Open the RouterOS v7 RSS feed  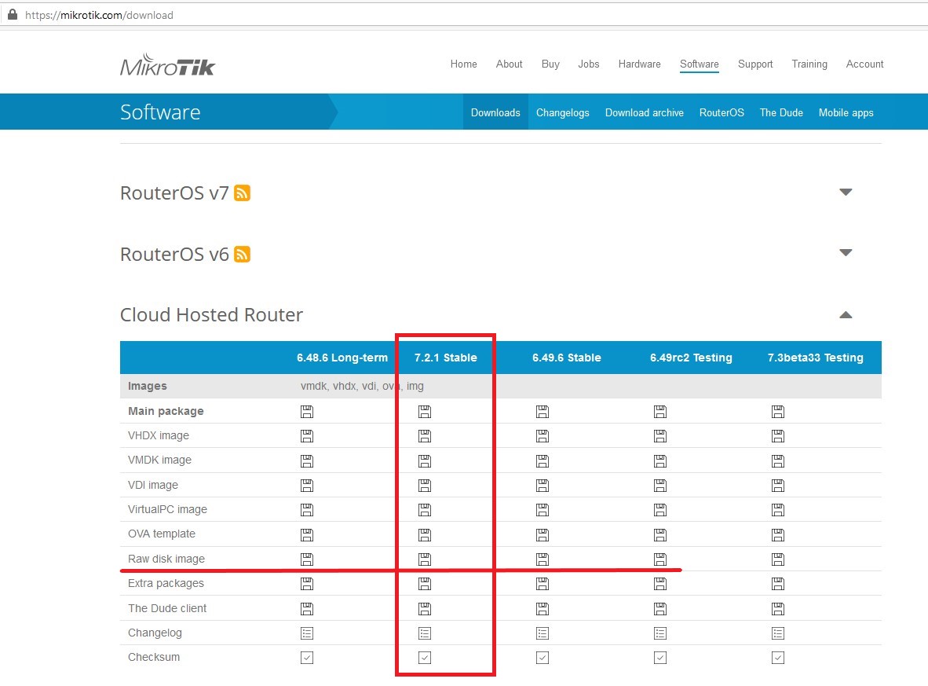[243, 193]
